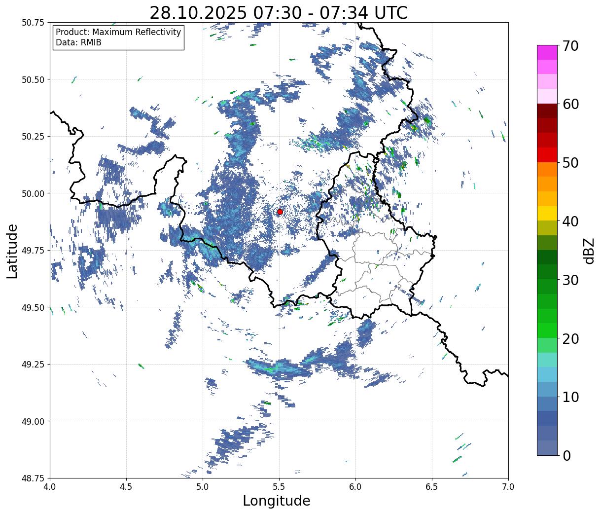The width and height of the screenshot is (601, 513).
Task: Click latitude tick label 50.75
Action: tap(33, 23)
